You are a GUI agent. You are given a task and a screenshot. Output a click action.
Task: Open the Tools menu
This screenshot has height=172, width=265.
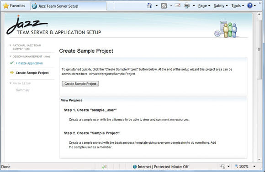(x=238, y=6)
